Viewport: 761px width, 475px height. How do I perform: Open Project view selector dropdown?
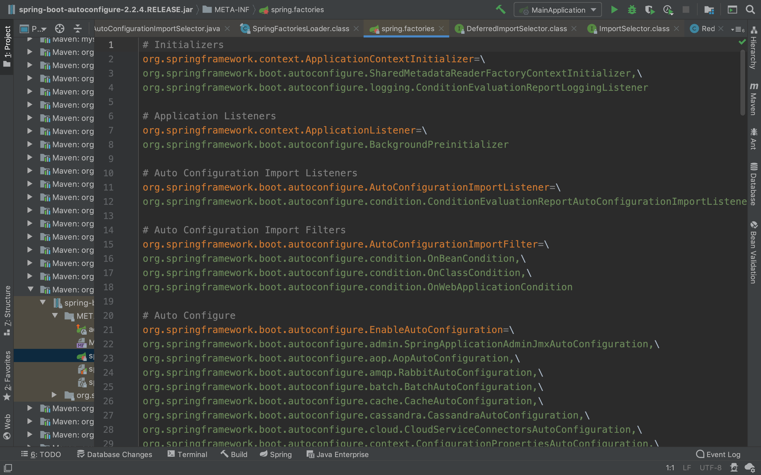pyautogui.click(x=33, y=28)
